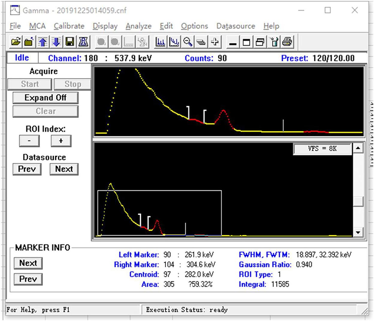
Task: Click the right ROI marker in expanded spectrum
Action: [205, 117]
